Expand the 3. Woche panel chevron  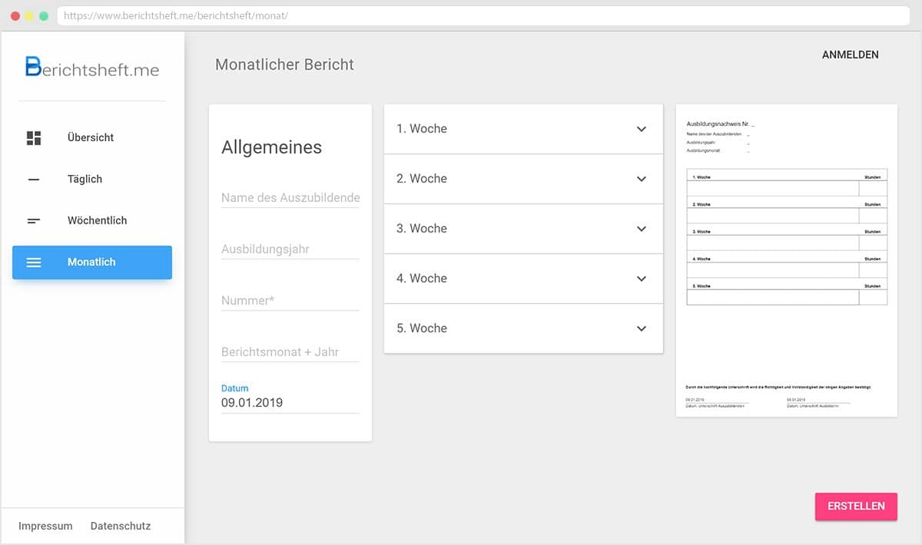pos(642,229)
